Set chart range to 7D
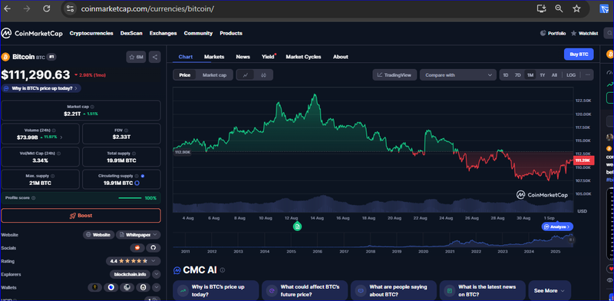Screen dimensions: 614x301 point(517,74)
